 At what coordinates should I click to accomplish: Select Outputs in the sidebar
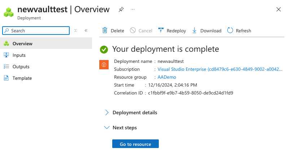pyautogui.click(x=21, y=67)
